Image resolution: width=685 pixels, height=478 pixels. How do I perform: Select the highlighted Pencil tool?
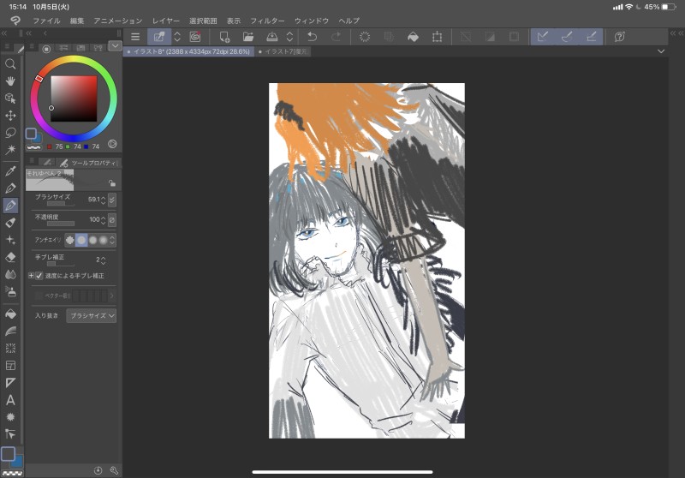point(10,206)
